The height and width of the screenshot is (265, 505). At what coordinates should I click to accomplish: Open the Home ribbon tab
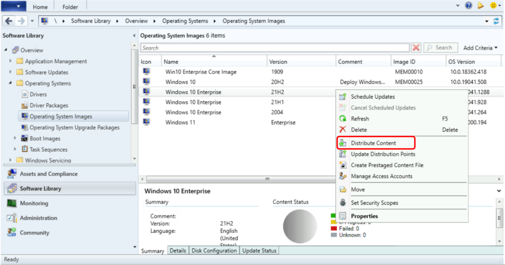tap(40, 7)
